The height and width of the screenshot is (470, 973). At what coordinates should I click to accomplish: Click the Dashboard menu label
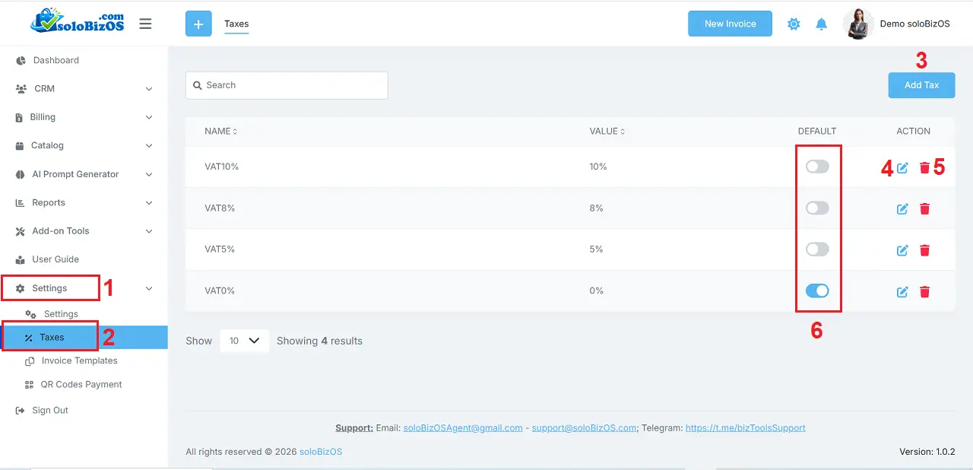(x=56, y=61)
